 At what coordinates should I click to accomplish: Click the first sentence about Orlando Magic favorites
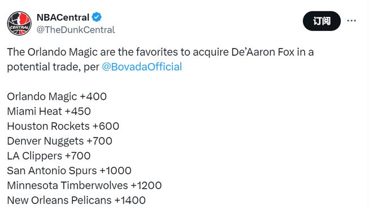tap(161, 59)
